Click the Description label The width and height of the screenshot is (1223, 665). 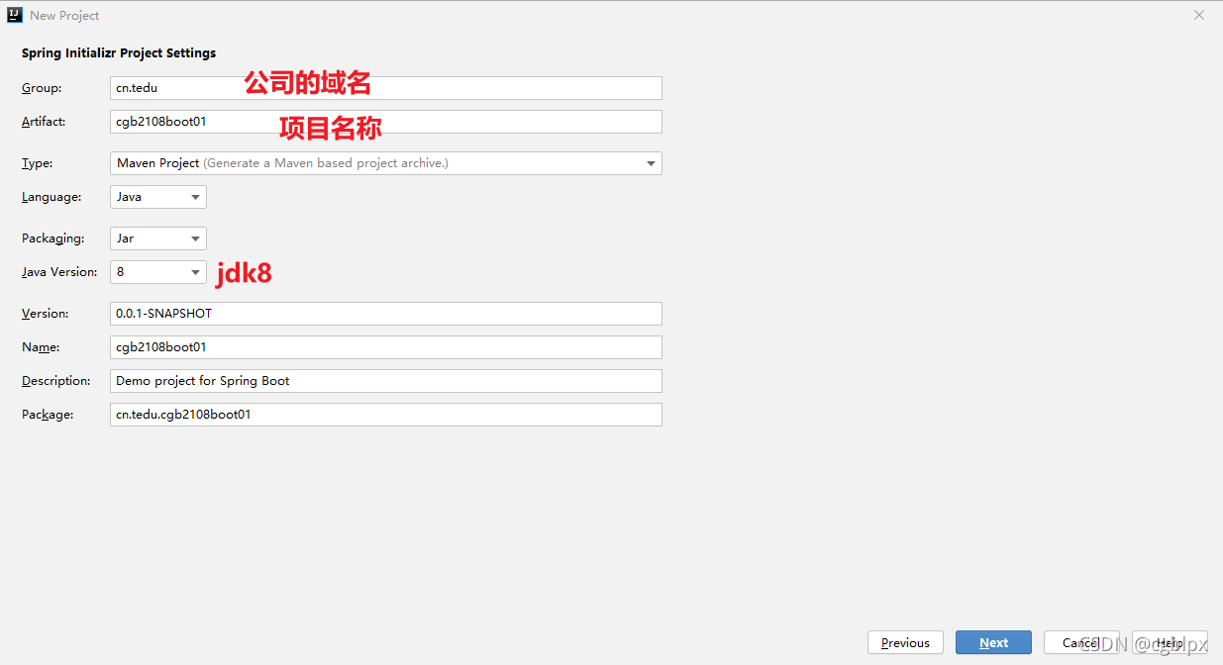pos(56,381)
